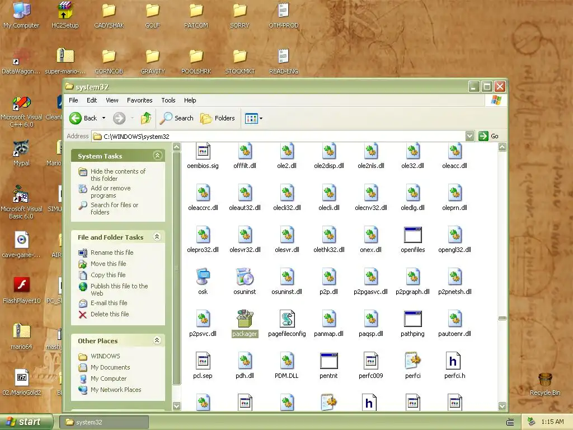Select the pathping program icon
573x430 pixels.
click(412, 319)
